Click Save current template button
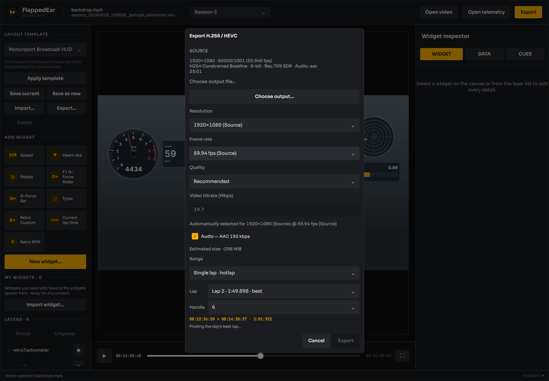The image size is (549, 381). pos(24,94)
